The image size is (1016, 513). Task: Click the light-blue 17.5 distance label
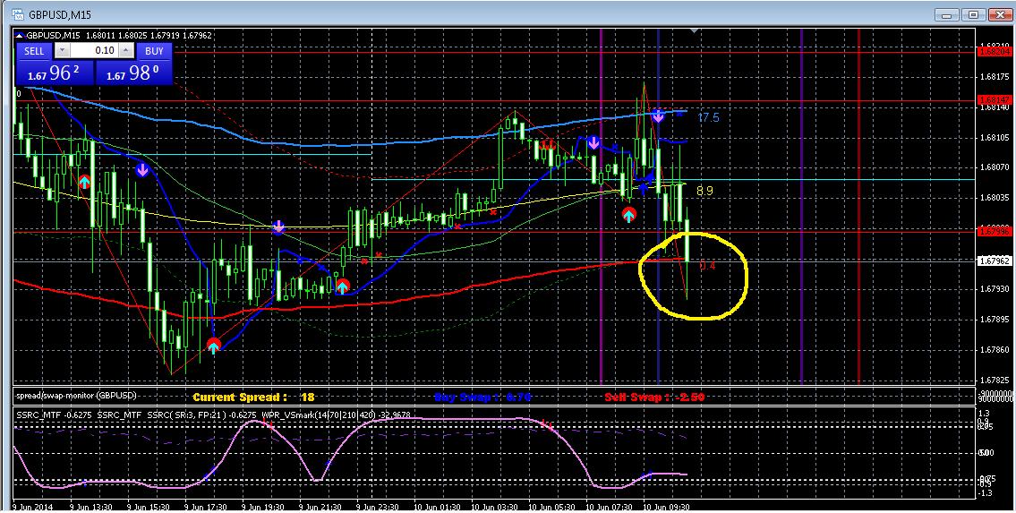point(708,118)
